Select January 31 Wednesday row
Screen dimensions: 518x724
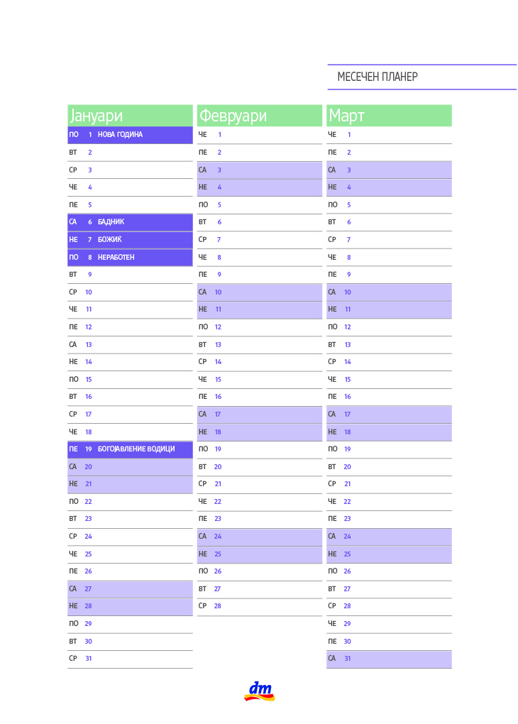coord(130,659)
